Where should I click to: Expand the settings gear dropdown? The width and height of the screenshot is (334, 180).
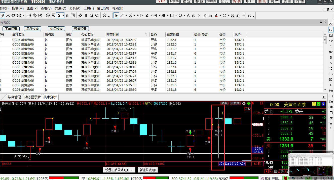click(109, 16)
